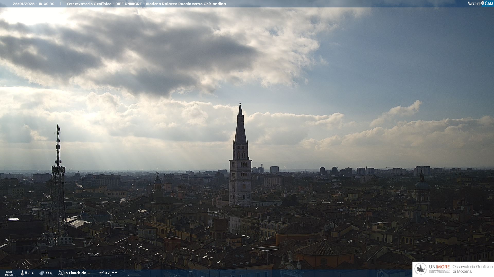Click the UNIMORE red wordmark

(439, 267)
